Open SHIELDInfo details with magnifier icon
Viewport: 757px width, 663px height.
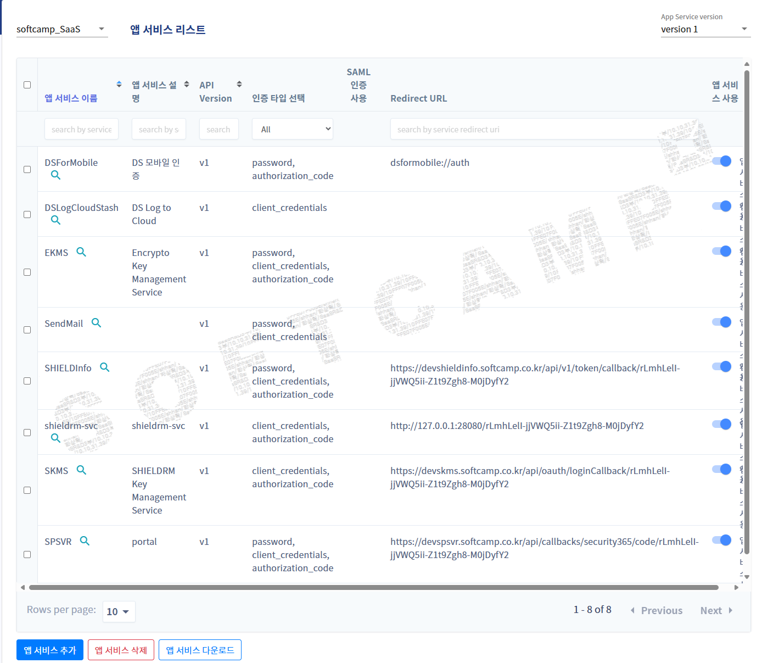point(104,367)
